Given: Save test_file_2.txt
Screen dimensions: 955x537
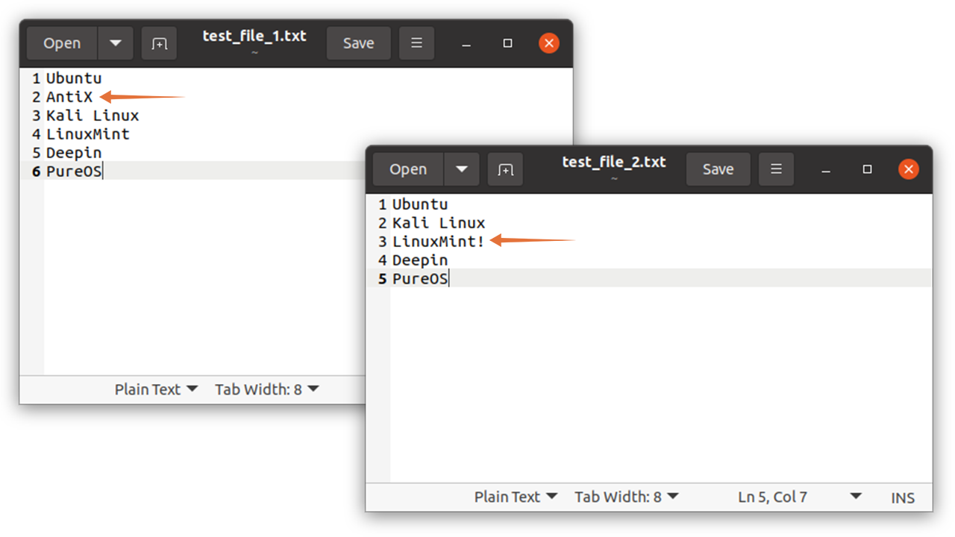Looking at the screenshot, I should (718, 169).
